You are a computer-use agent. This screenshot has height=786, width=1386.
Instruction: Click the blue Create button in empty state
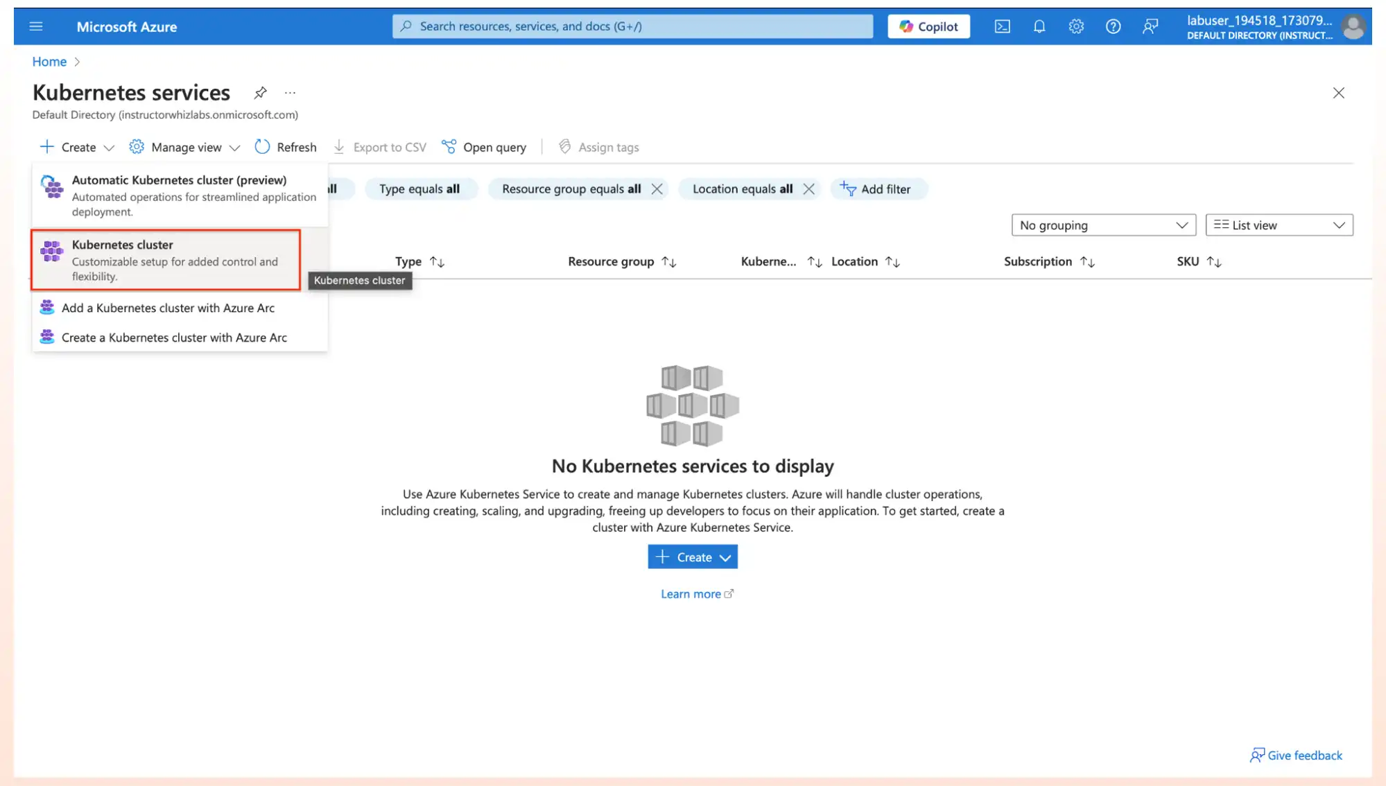point(692,557)
